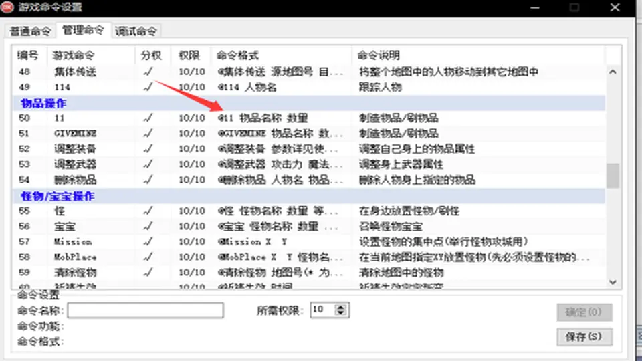Click the list scrollbar down arrow

pos(613,282)
